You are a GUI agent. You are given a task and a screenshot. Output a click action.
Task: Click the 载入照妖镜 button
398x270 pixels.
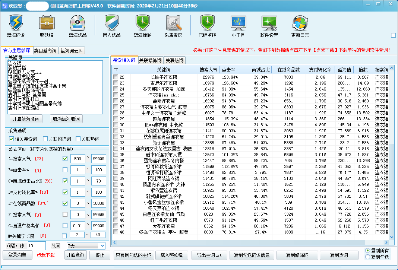tap(171, 255)
